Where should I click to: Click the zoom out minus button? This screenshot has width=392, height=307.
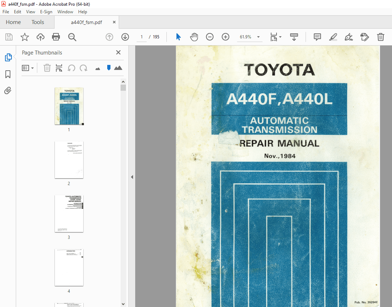tap(210, 37)
